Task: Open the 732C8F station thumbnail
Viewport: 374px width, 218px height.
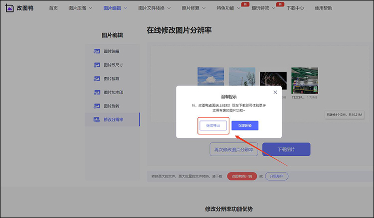Action: [x=305, y=81]
